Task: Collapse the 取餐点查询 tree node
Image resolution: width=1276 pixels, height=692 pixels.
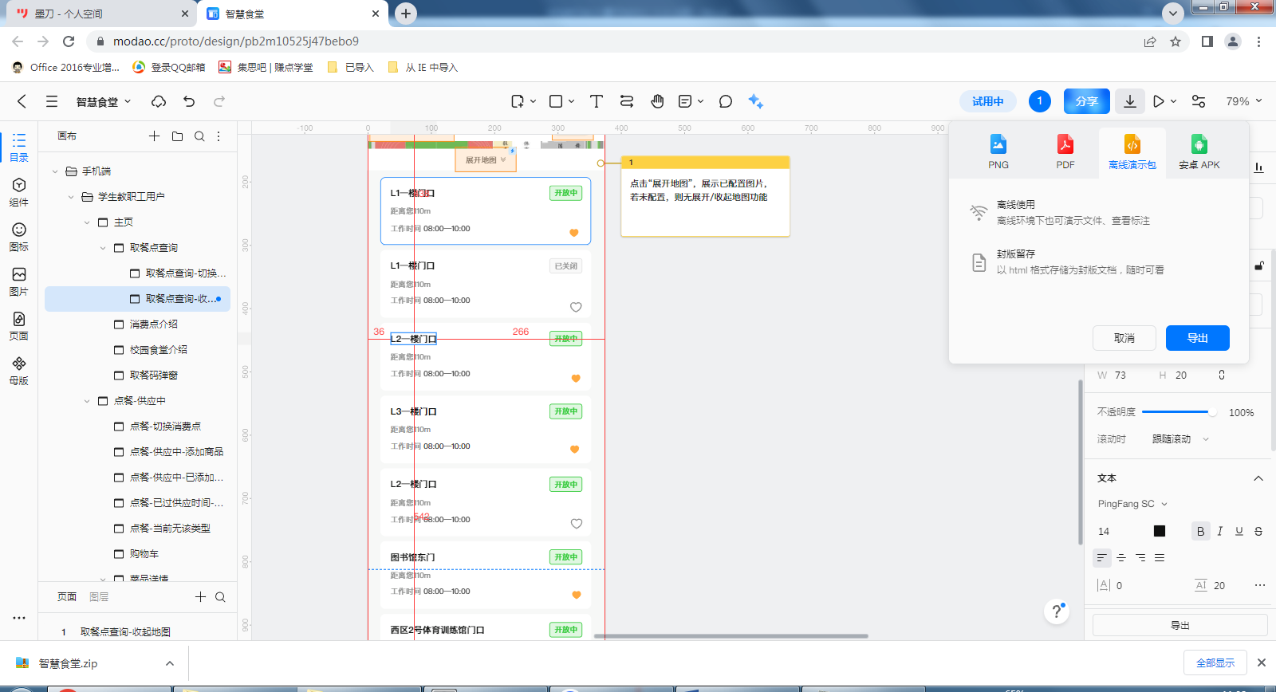Action: tap(103, 248)
